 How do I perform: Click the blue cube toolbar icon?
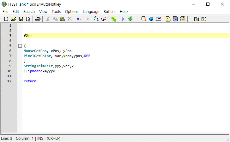tap(151, 19)
